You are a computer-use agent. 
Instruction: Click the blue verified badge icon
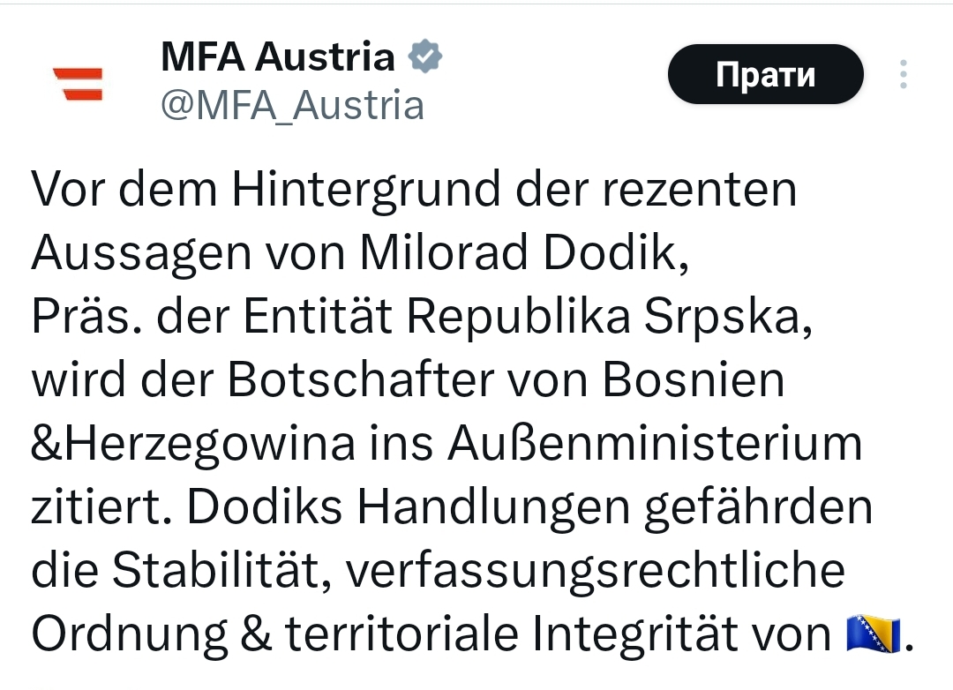(x=424, y=56)
